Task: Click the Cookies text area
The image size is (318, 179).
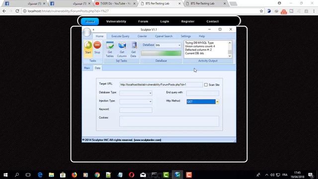Action: pyautogui.click(x=169, y=121)
